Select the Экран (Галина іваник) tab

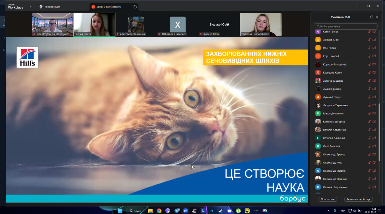click(111, 7)
